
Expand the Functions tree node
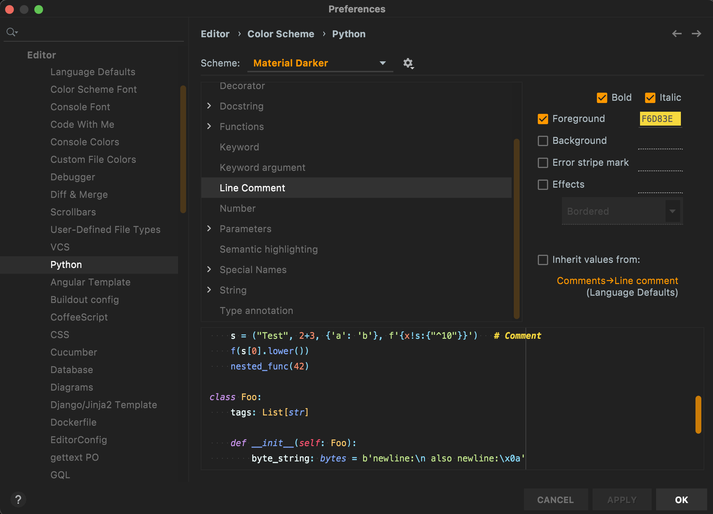[x=209, y=126]
